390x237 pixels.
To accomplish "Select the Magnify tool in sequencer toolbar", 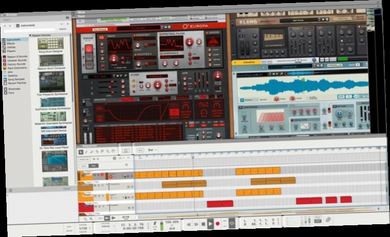I will click(x=108, y=151).
